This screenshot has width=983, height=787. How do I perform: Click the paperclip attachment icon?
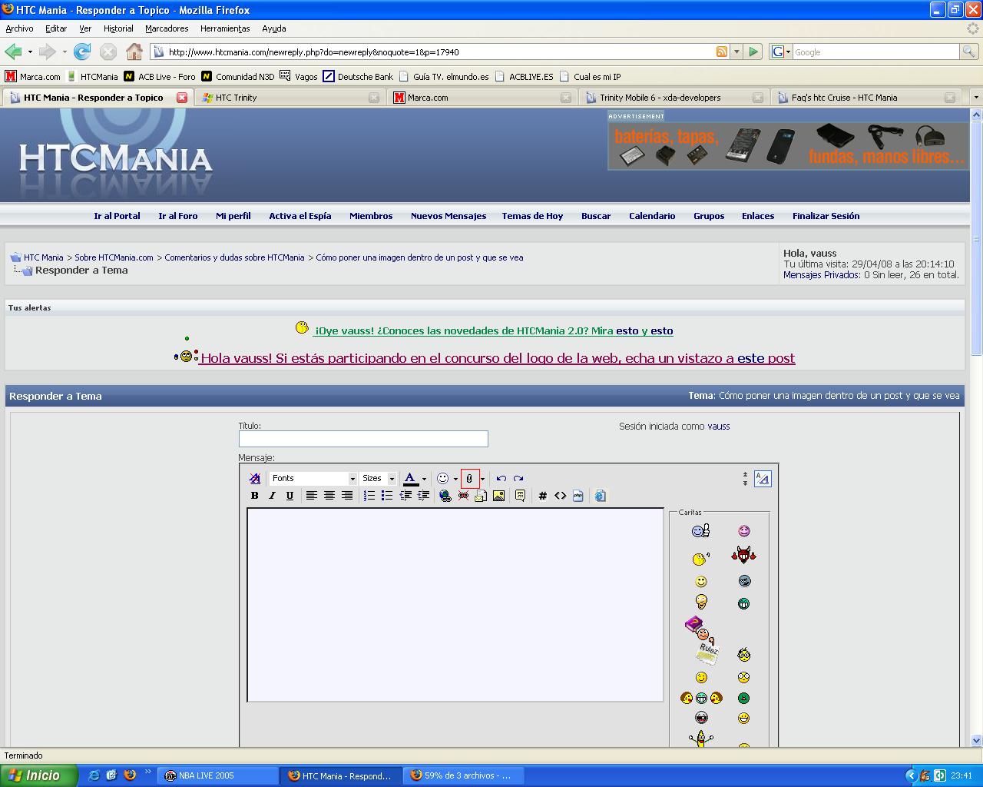click(x=469, y=478)
